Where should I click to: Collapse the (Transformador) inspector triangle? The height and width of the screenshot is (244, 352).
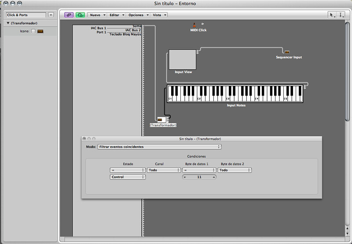8,23
